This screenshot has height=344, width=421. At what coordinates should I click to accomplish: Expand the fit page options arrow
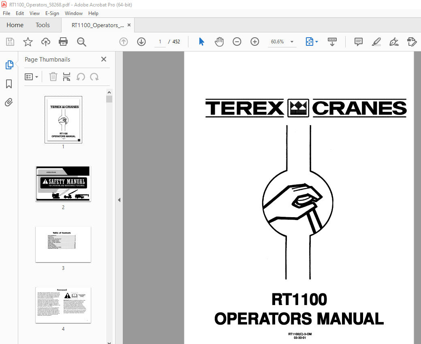click(317, 42)
